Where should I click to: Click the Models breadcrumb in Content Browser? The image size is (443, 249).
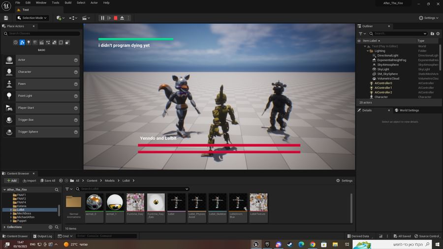[110, 181]
